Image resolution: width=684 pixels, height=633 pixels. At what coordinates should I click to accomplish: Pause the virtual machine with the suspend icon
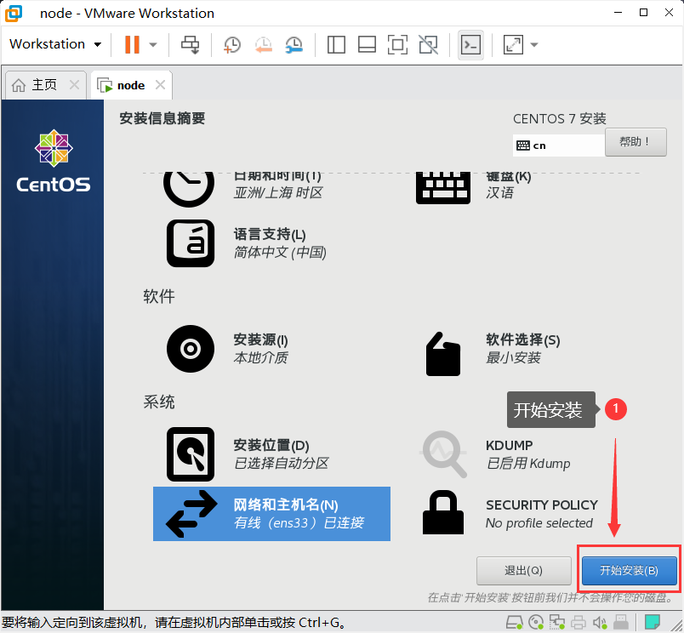coord(132,44)
